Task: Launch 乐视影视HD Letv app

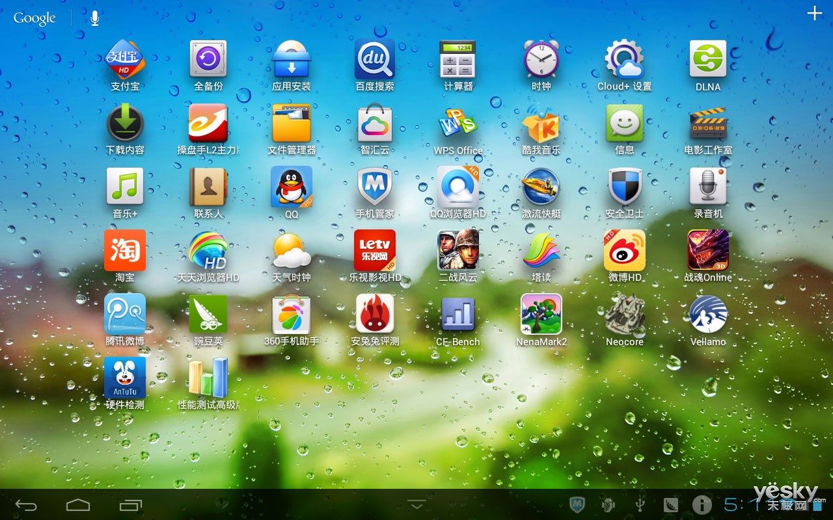Action: tap(375, 250)
